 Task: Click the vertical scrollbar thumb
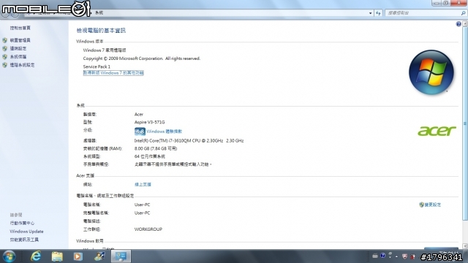pos(465,123)
